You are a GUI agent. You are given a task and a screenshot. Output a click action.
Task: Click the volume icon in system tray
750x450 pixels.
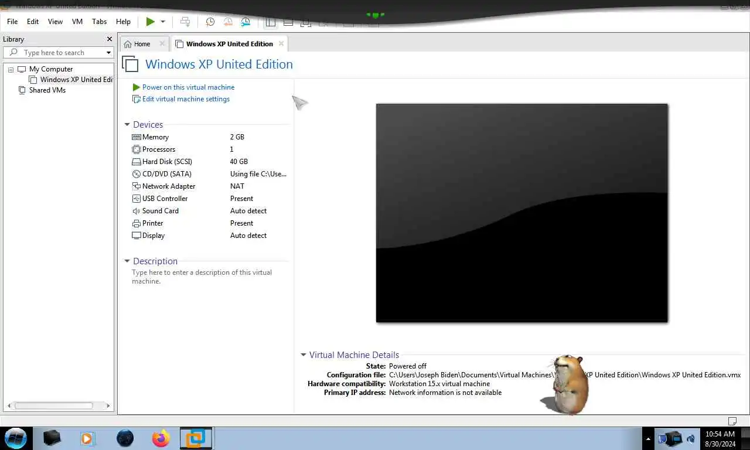pyautogui.click(x=691, y=438)
